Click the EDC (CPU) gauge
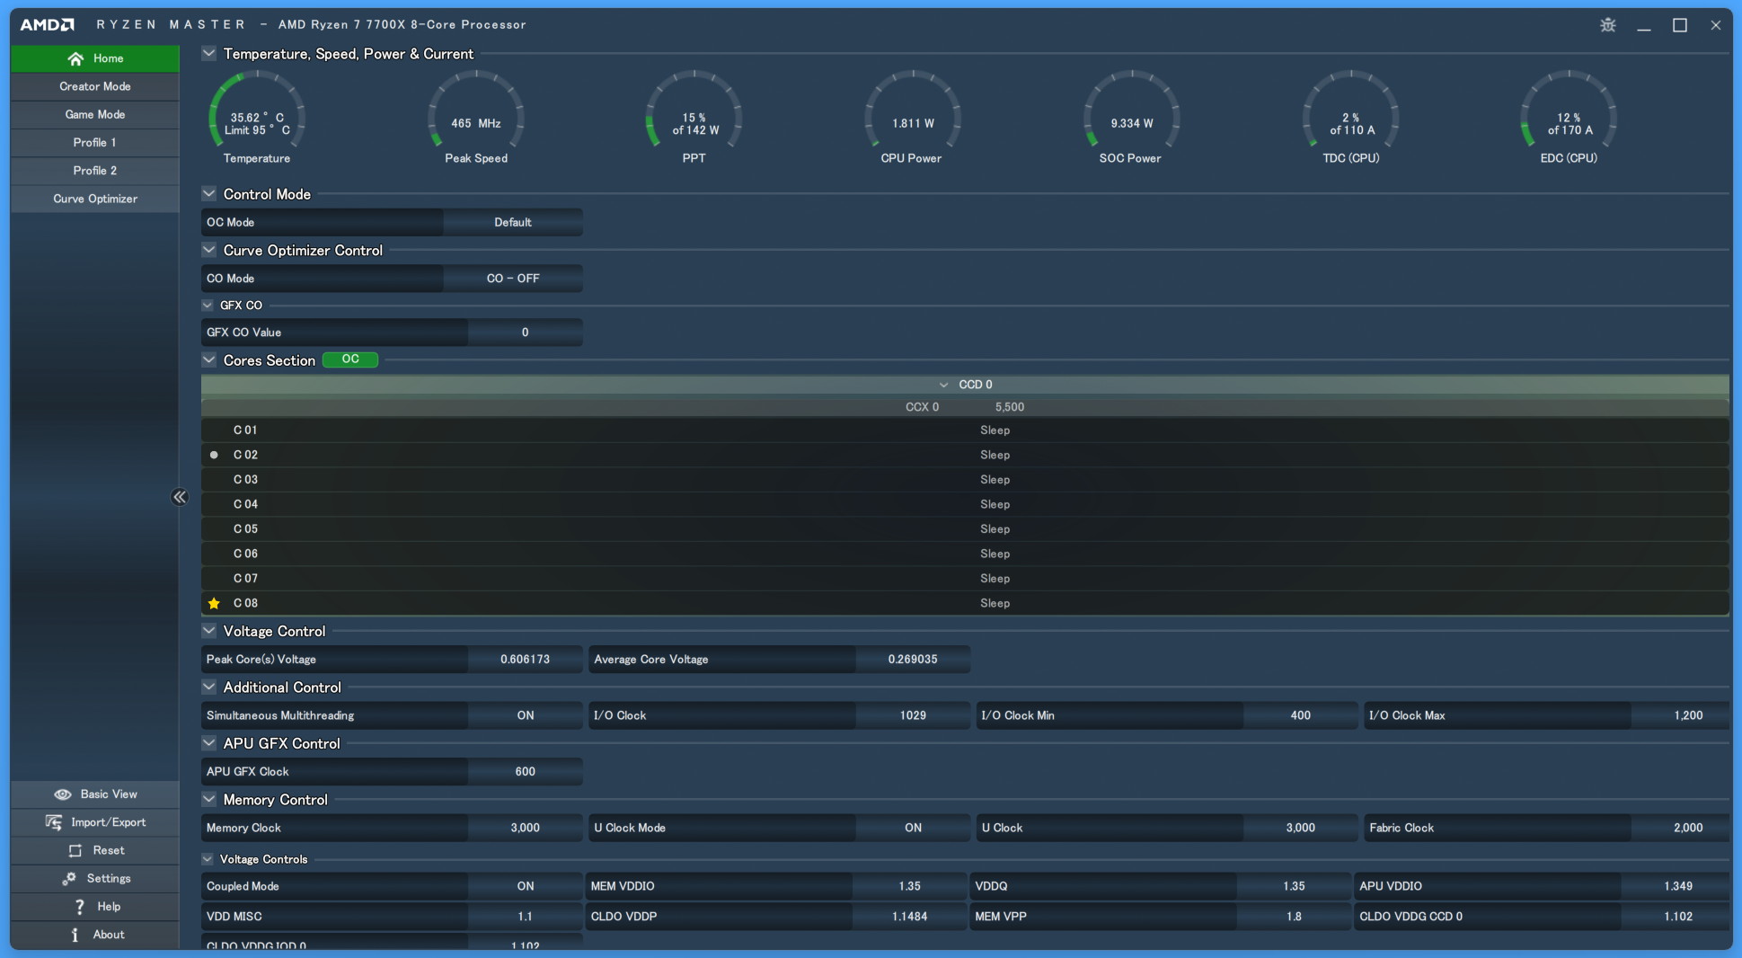 coord(1569,118)
